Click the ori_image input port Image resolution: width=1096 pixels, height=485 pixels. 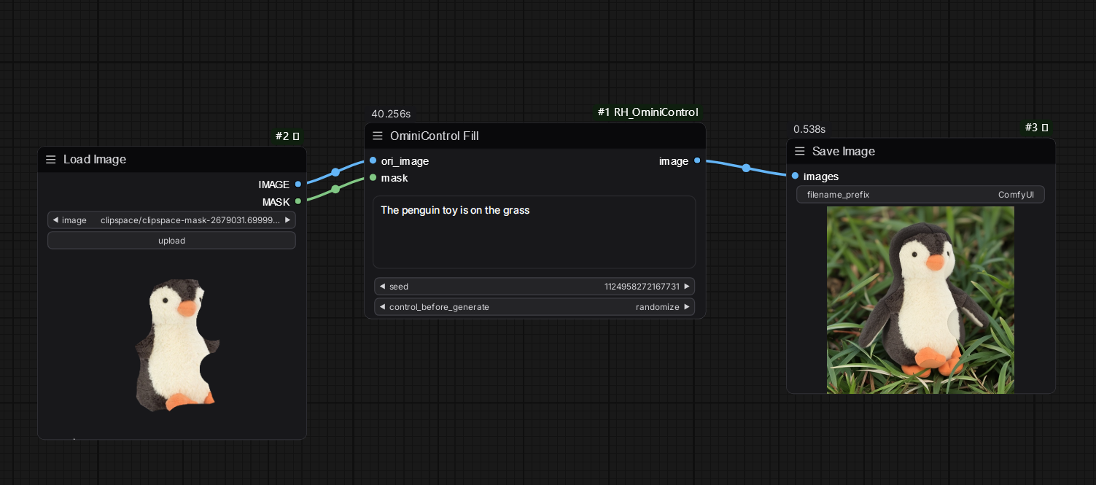pyautogui.click(x=373, y=161)
